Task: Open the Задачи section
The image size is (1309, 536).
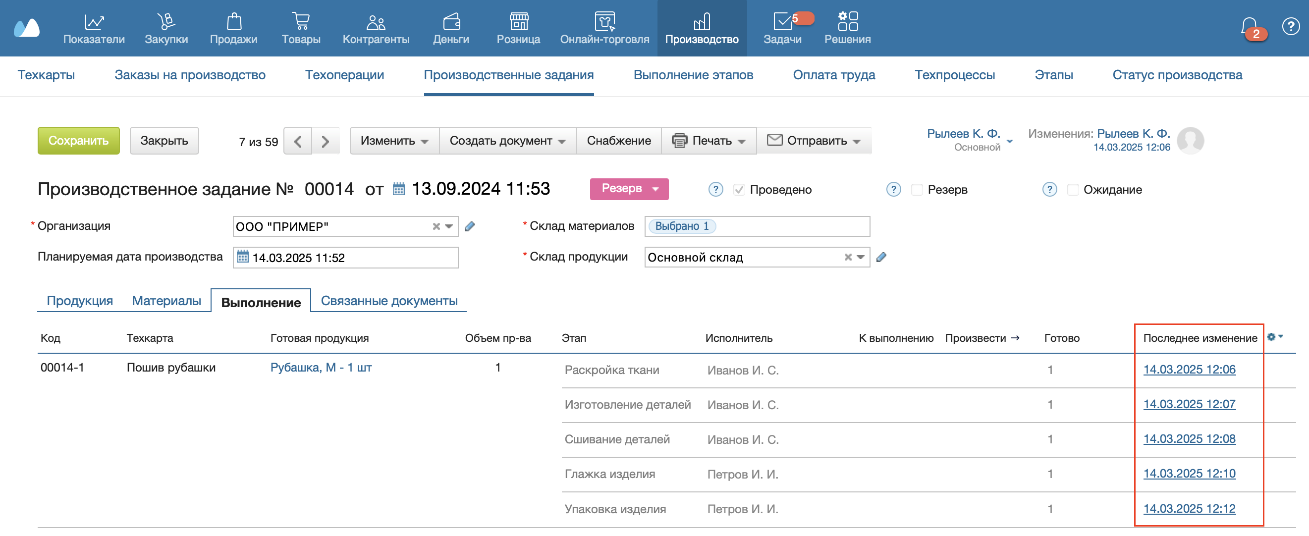Action: [782, 28]
